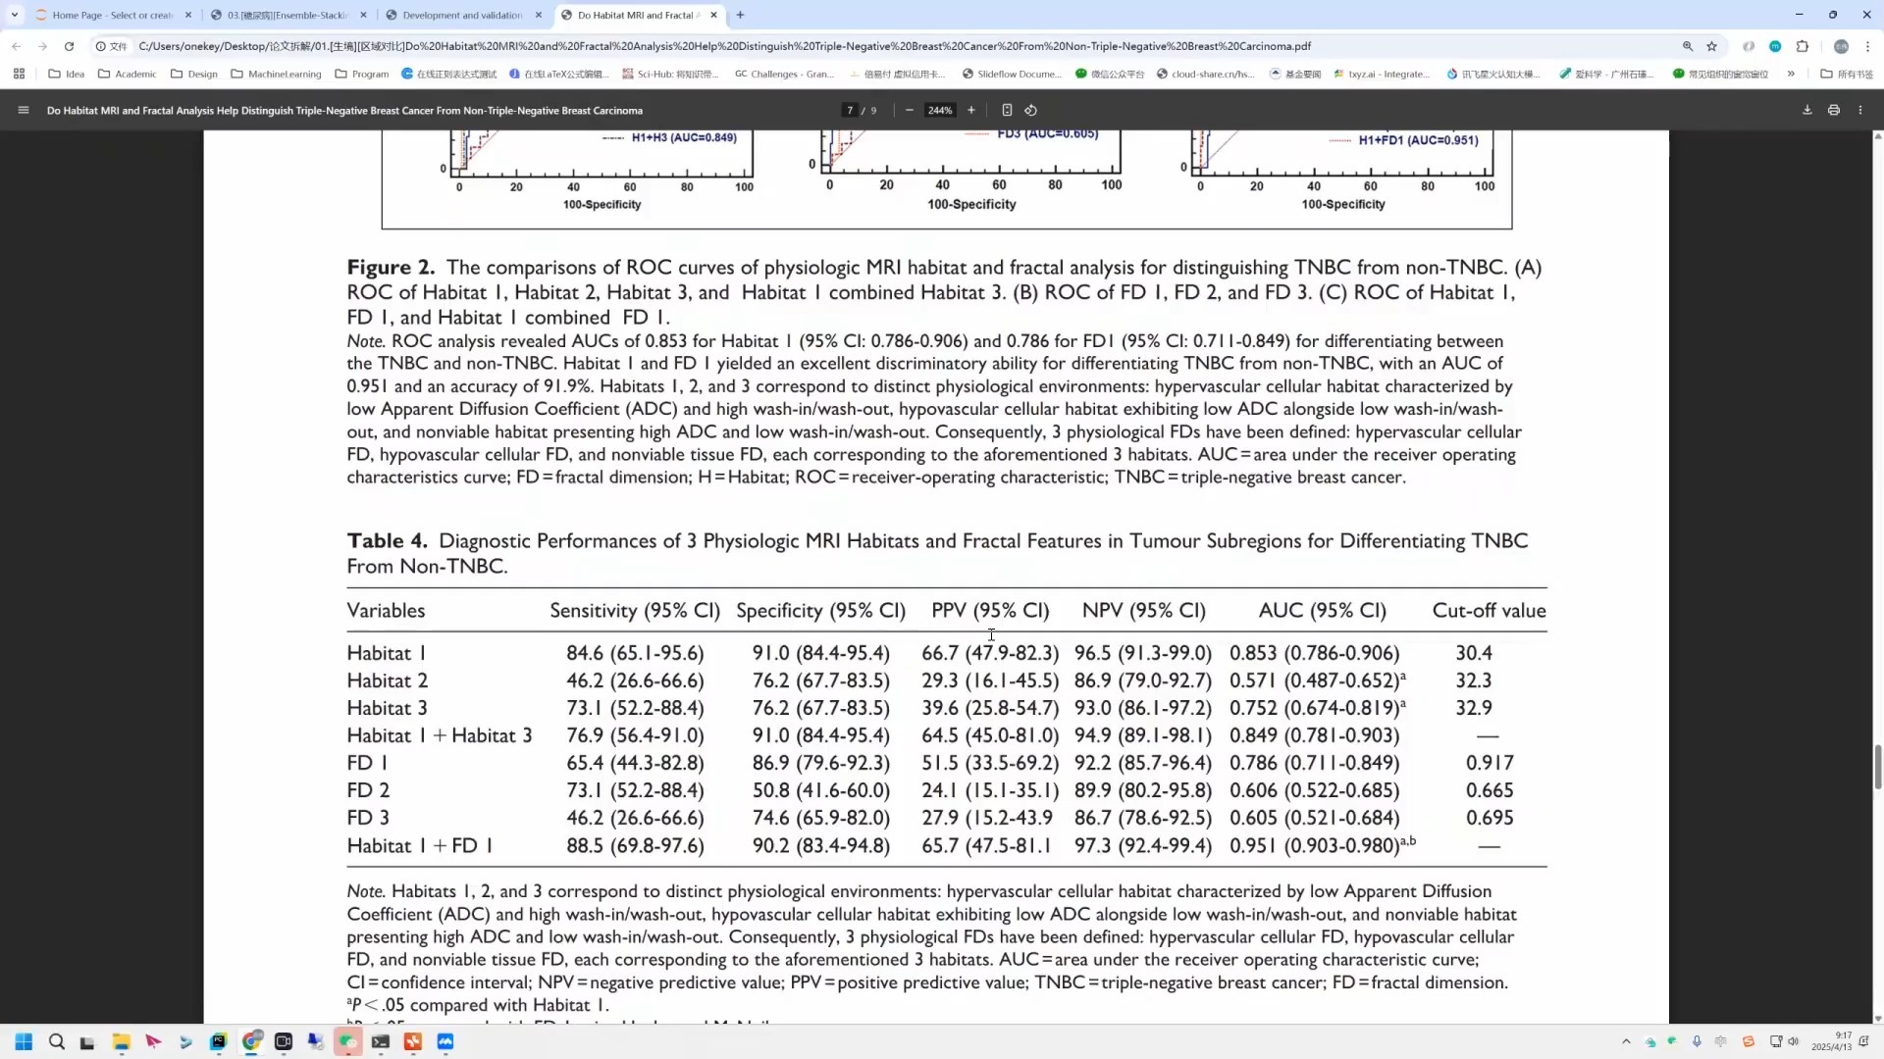Viewport: 1884px width, 1059px height.
Task: Open the PDF viewer sidebar menu
Action: [x=23, y=110]
